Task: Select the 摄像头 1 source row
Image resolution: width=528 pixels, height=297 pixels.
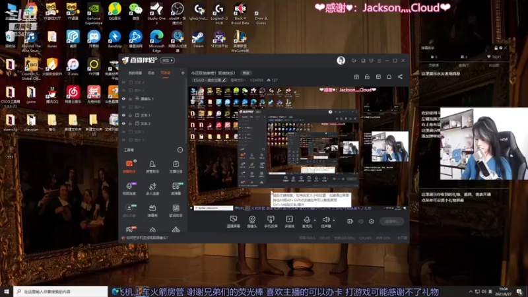Action: point(153,98)
